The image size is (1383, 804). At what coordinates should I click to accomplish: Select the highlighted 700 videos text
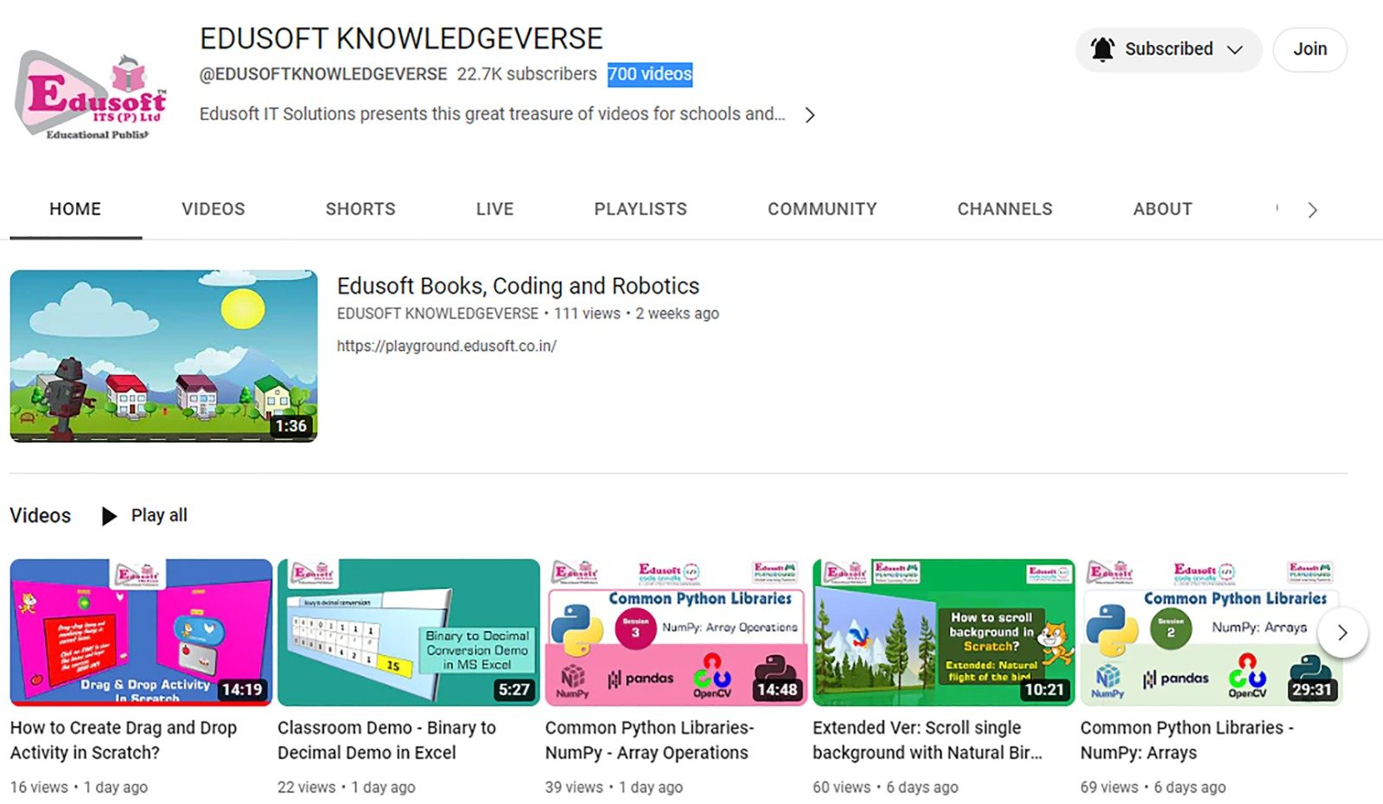coord(650,74)
